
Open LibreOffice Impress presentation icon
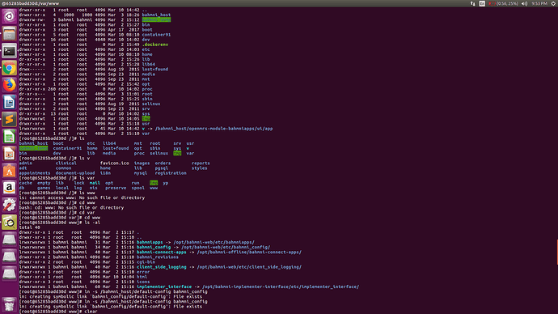click(x=9, y=154)
